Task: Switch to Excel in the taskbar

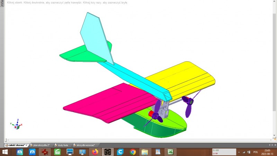Action: pos(170,152)
